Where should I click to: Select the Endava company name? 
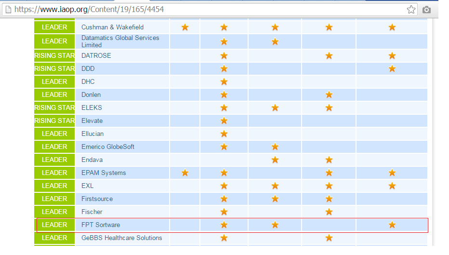92,160
